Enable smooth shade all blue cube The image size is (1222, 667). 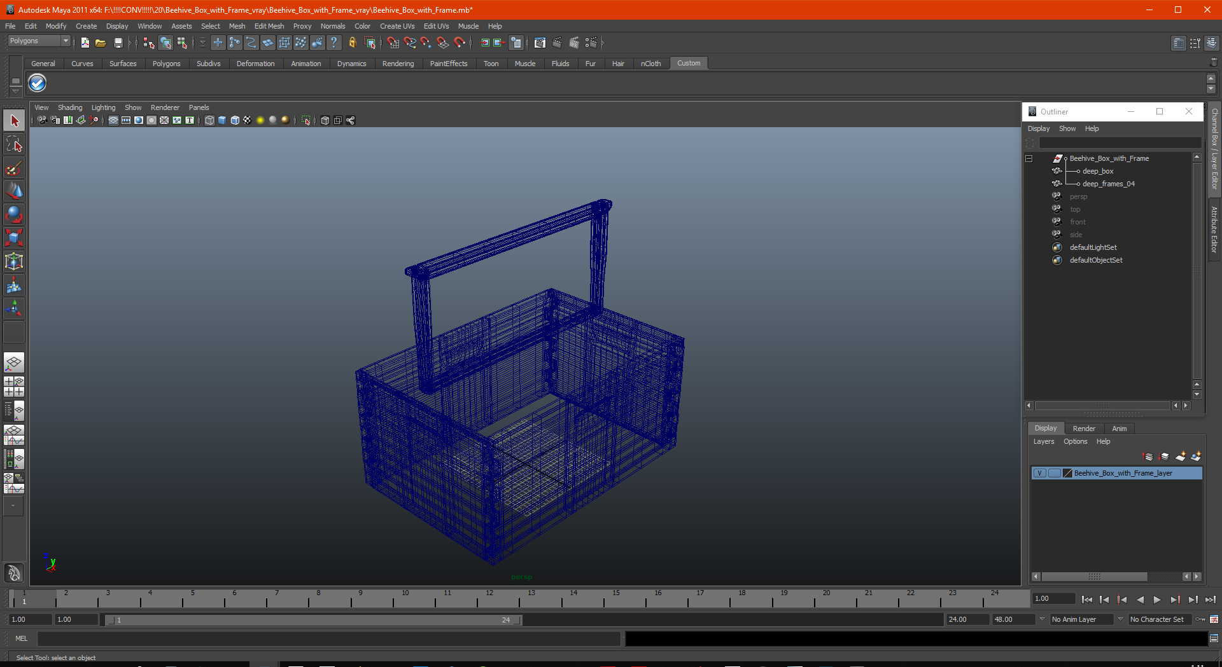[x=222, y=120]
